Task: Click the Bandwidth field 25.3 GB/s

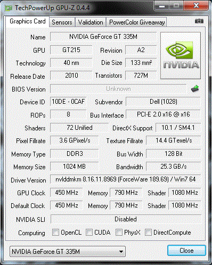Action: click(x=174, y=167)
